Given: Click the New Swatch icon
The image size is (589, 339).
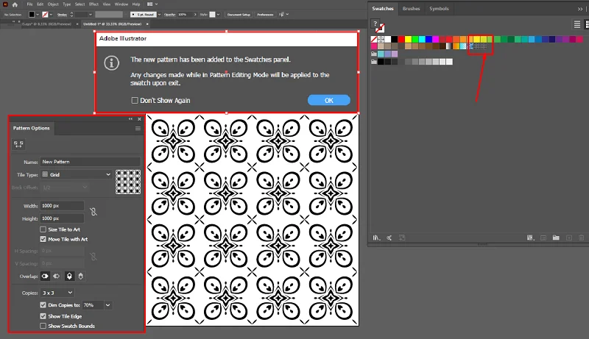Looking at the screenshot, I should point(569,238).
